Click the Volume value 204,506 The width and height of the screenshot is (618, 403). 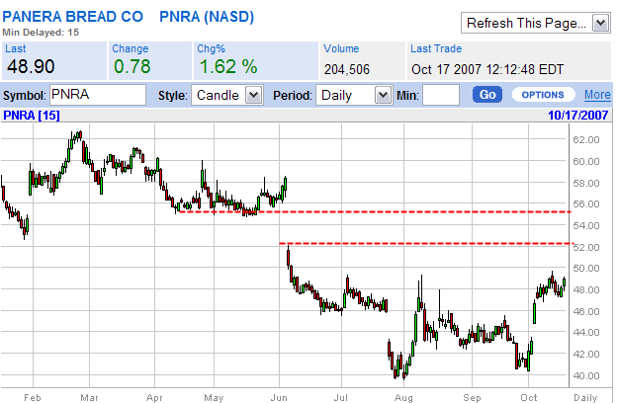pyautogui.click(x=347, y=70)
